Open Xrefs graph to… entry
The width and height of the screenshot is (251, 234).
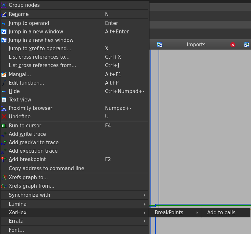(x=75, y=178)
